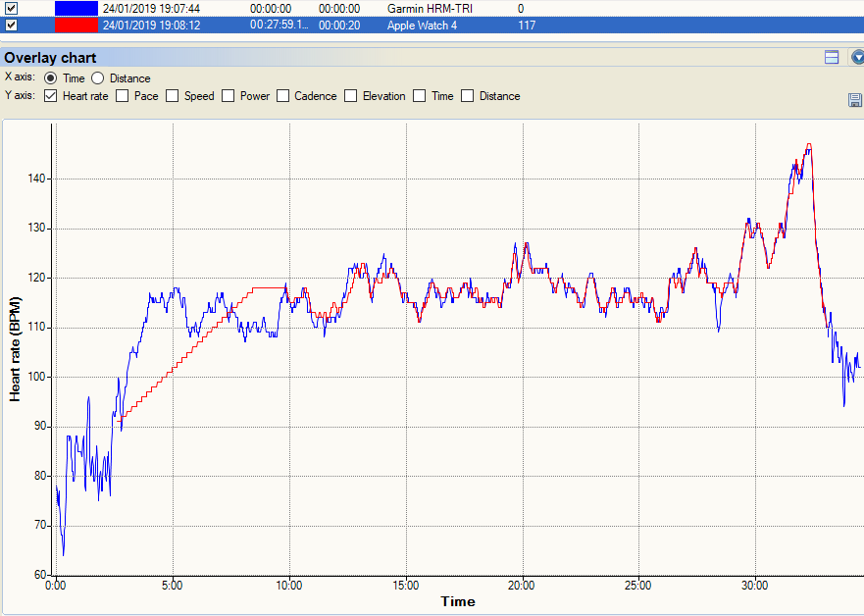Screen dimensions: 864x616
Task: Click the red Apple Watch color swatch
Action: click(x=76, y=25)
